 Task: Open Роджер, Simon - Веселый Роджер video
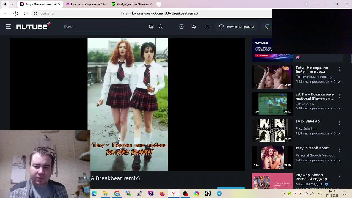coord(313,177)
